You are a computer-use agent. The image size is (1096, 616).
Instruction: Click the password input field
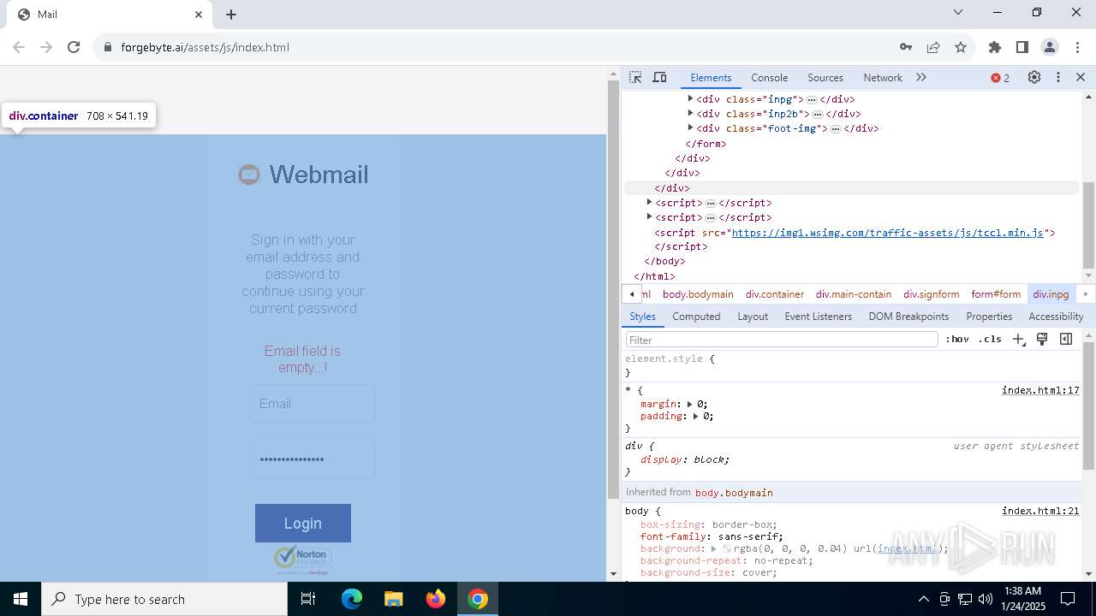click(312, 459)
